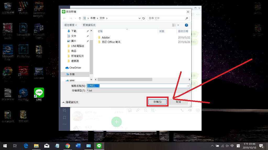This screenshot has height=150, width=268.
Task: Collapse folders with 隱藏資料夾 toggle
Action: point(70,102)
